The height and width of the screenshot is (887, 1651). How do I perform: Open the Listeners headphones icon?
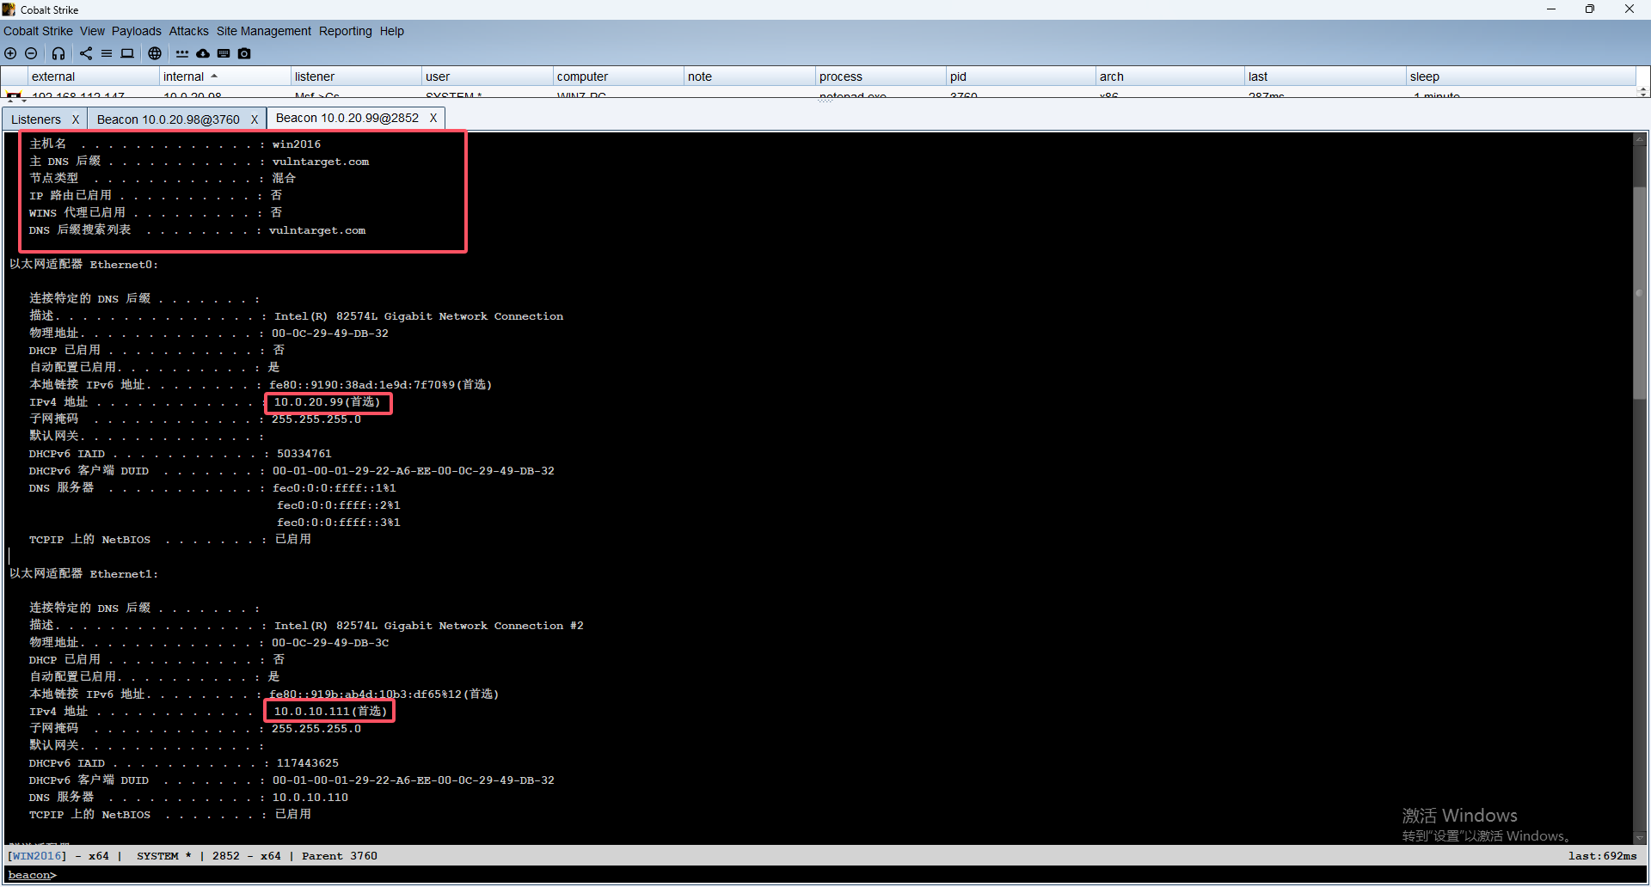coord(58,53)
